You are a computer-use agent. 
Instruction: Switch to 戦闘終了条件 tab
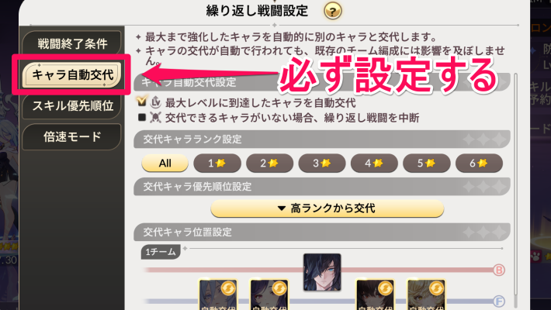click(x=72, y=44)
